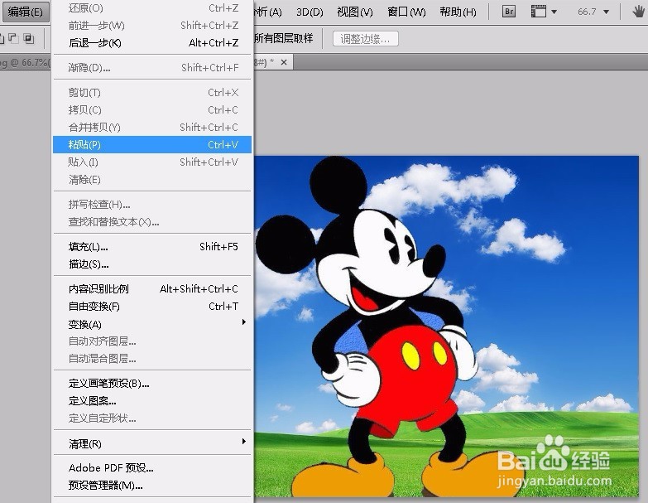Choose 自动混合图层... entry
Screen dimensions: 648x503
click(x=152, y=359)
